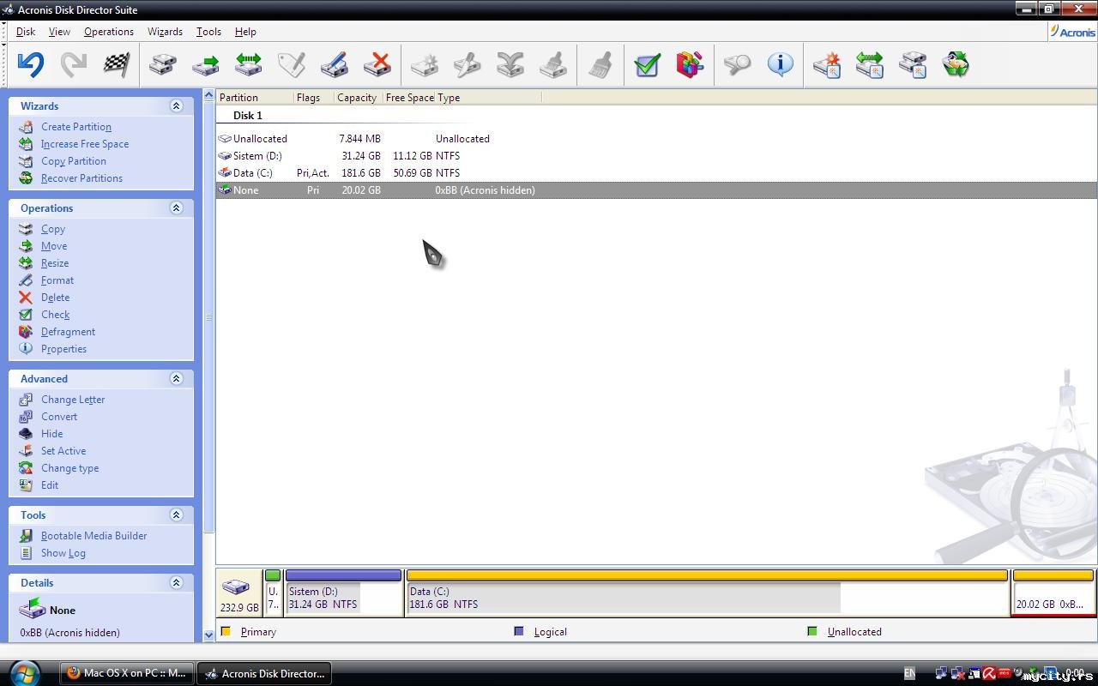Click the Check partition toolbar icon

point(647,64)
